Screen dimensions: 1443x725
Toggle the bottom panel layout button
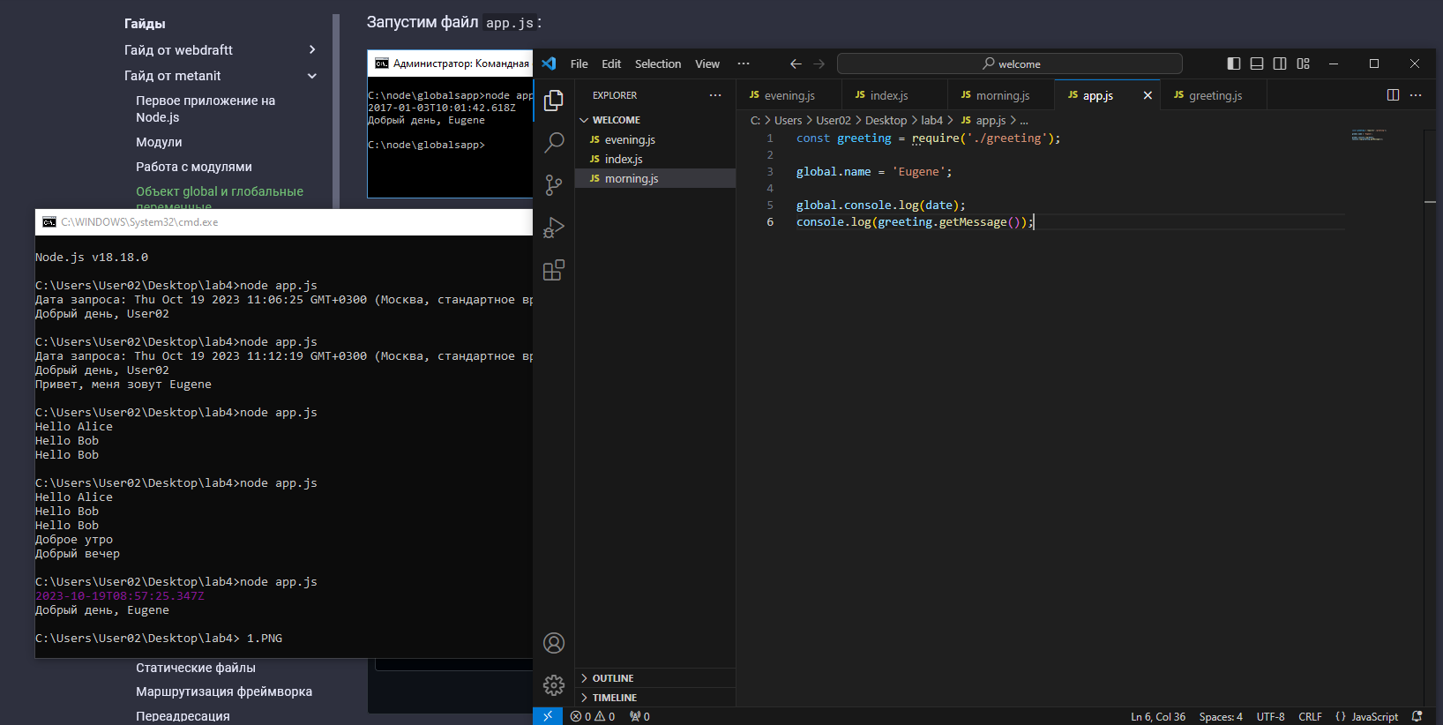[1257, 64]
